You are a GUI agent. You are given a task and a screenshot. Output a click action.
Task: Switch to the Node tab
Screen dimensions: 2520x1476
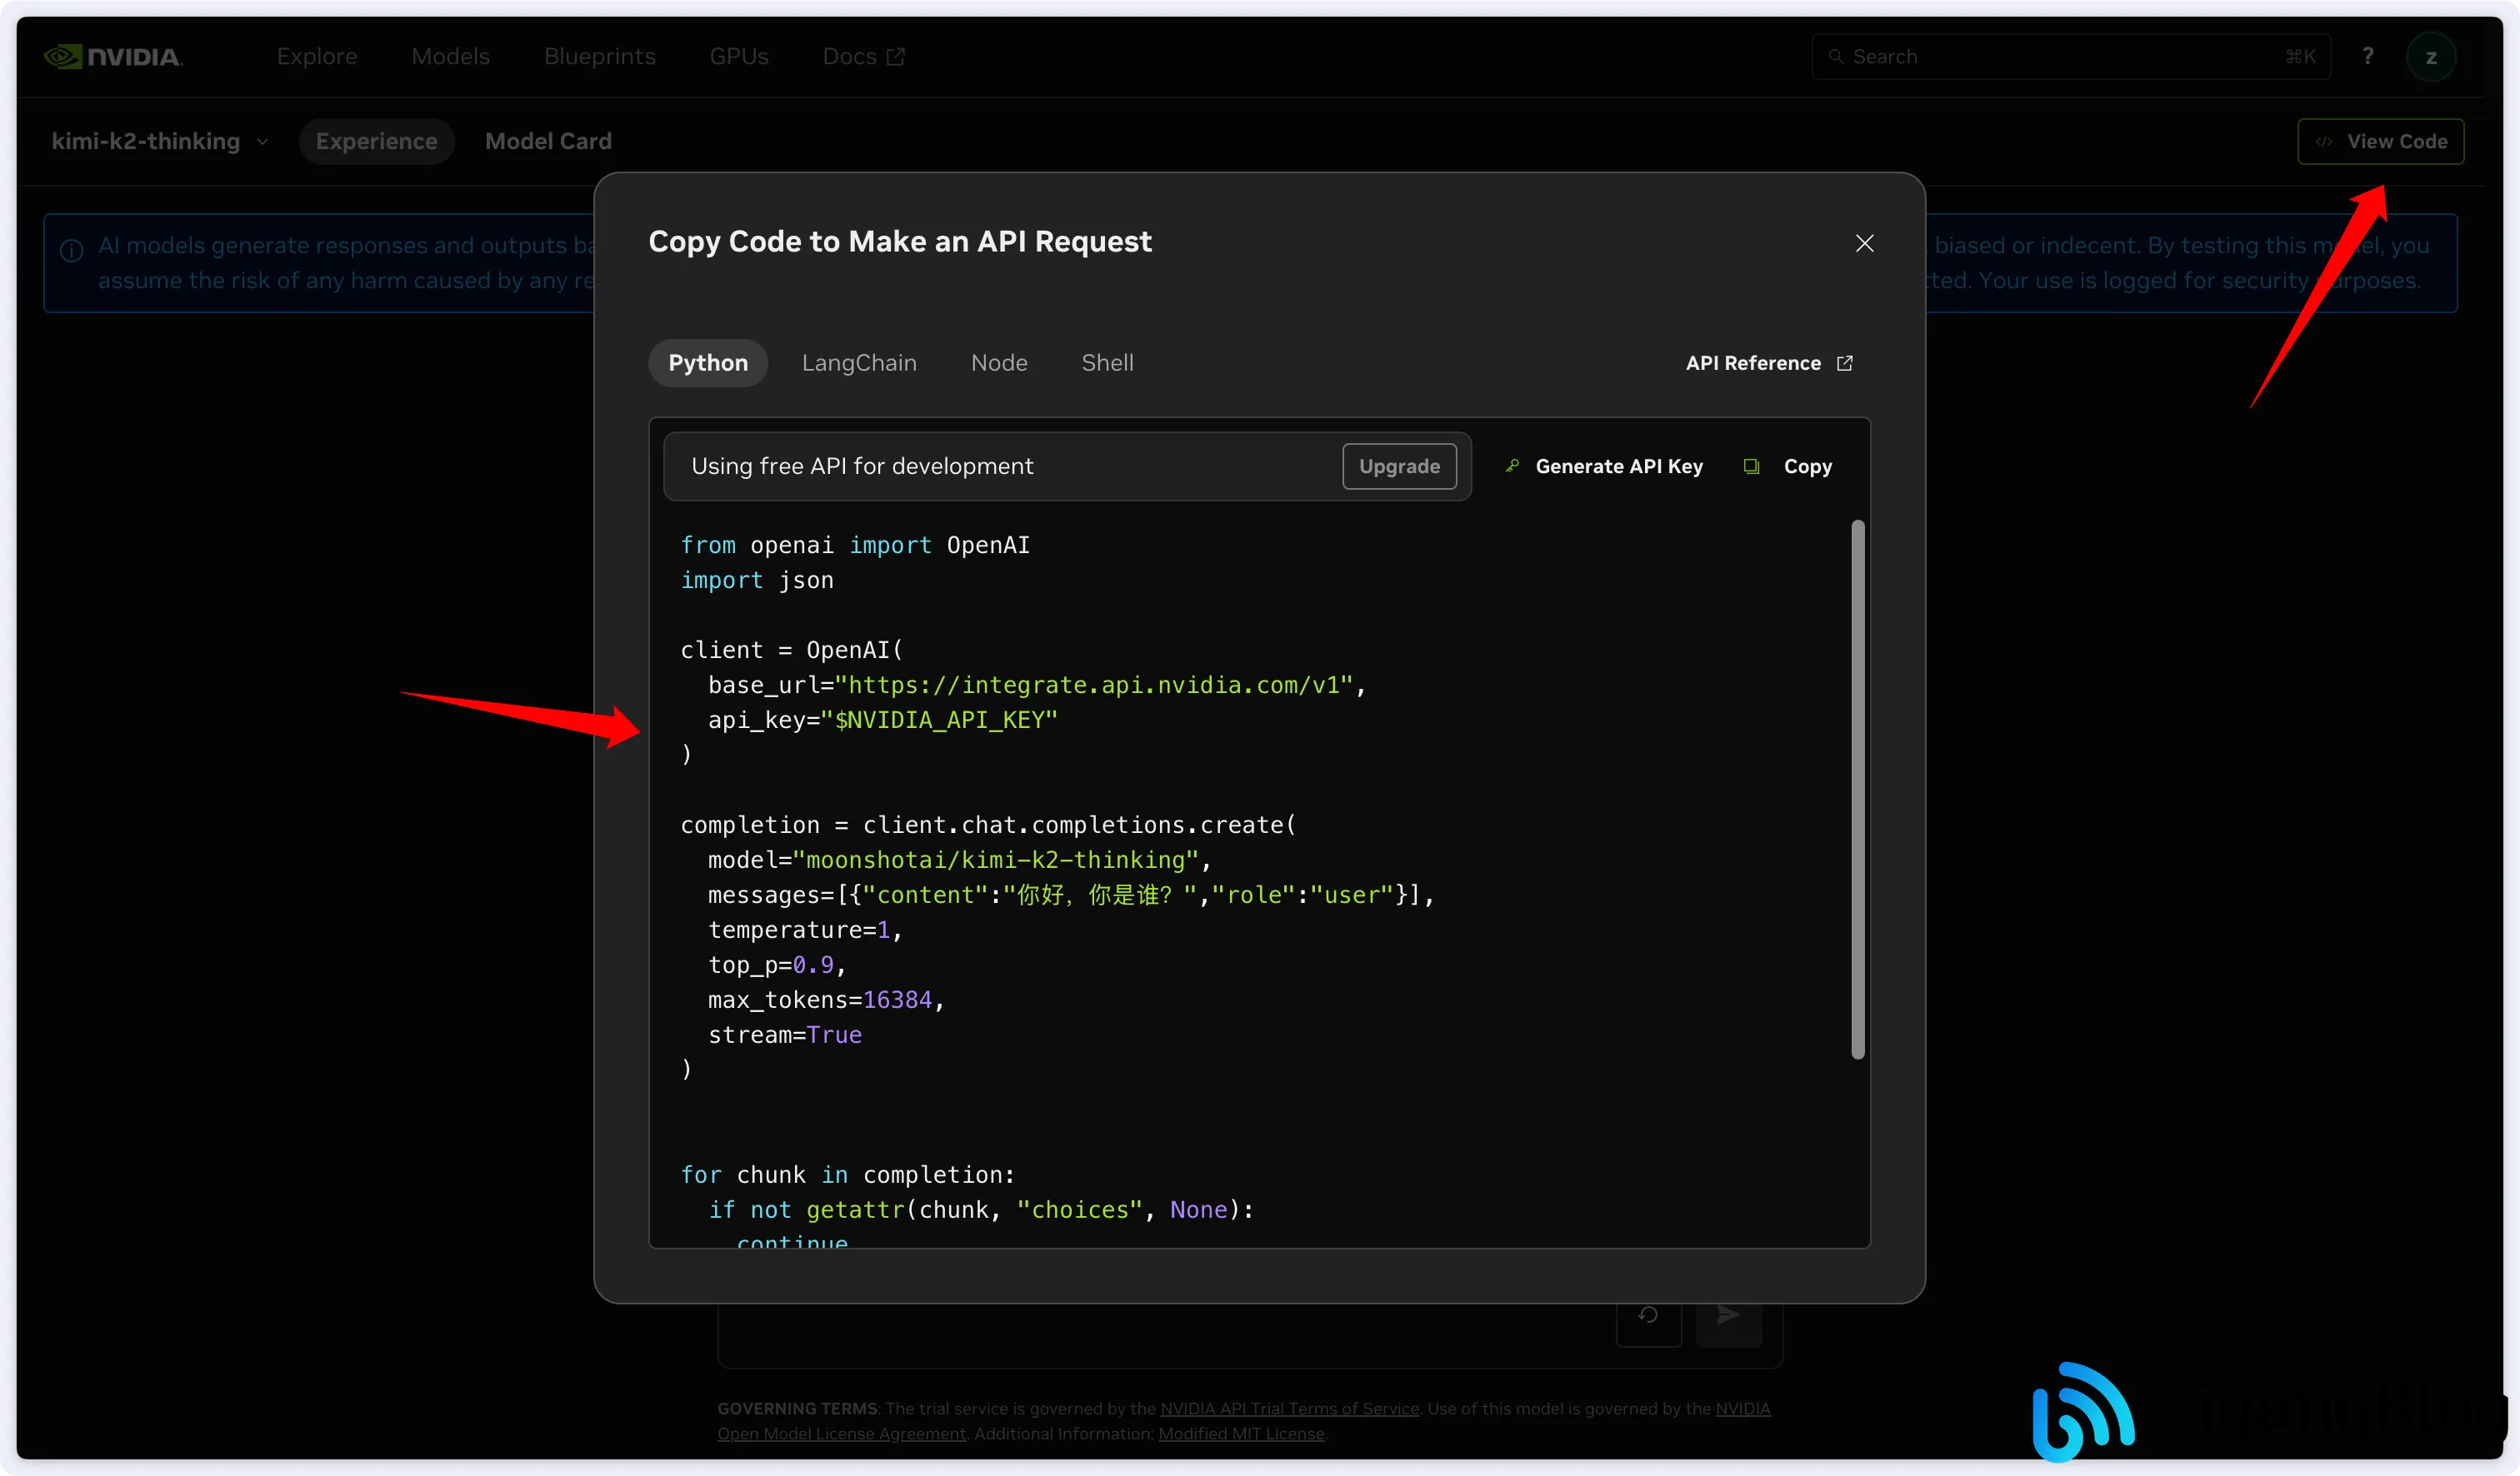tap(998, 364)
